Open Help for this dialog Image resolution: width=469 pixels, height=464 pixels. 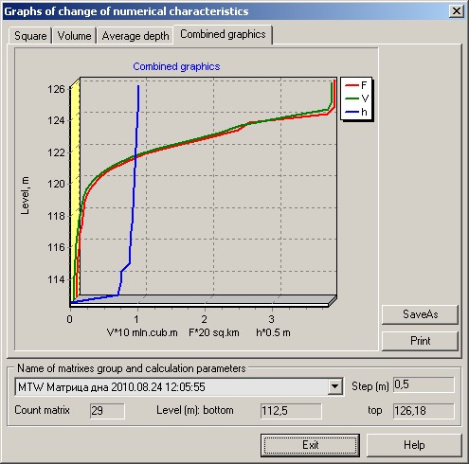click(x=414, y=445)
